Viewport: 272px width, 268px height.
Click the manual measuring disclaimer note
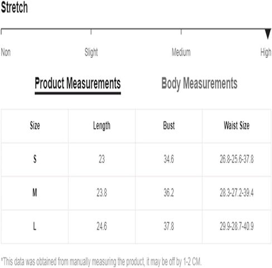(101, 261)
